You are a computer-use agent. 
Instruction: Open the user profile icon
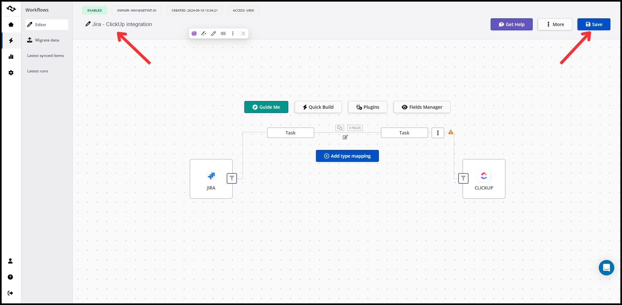(x=10, y=261)
